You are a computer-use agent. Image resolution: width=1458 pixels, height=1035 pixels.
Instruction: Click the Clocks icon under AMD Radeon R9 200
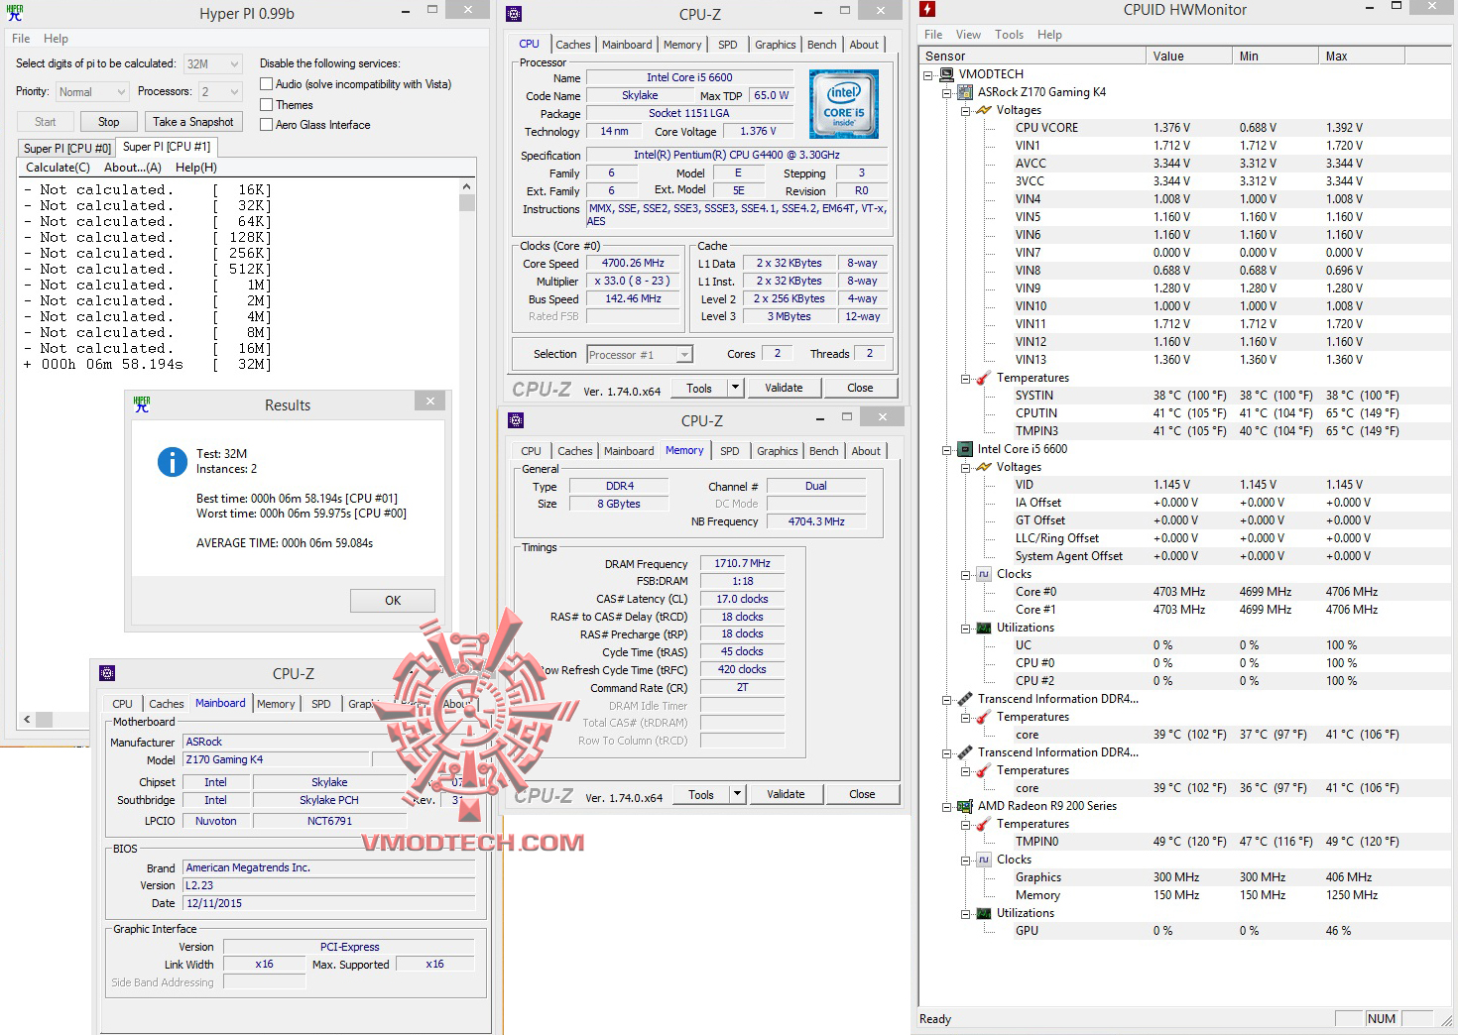[x=984, y=860]
